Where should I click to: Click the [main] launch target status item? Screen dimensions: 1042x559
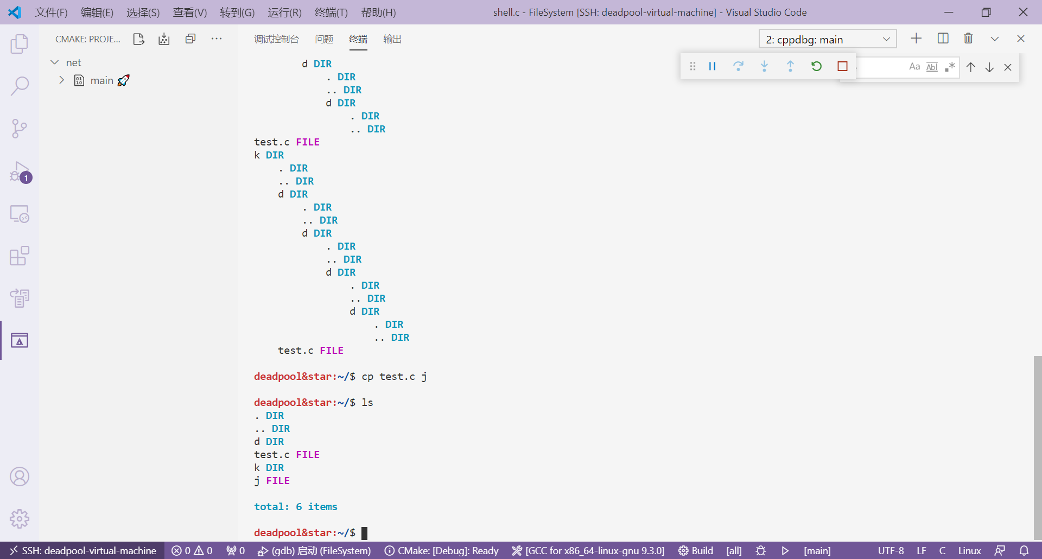click(817, 550)
